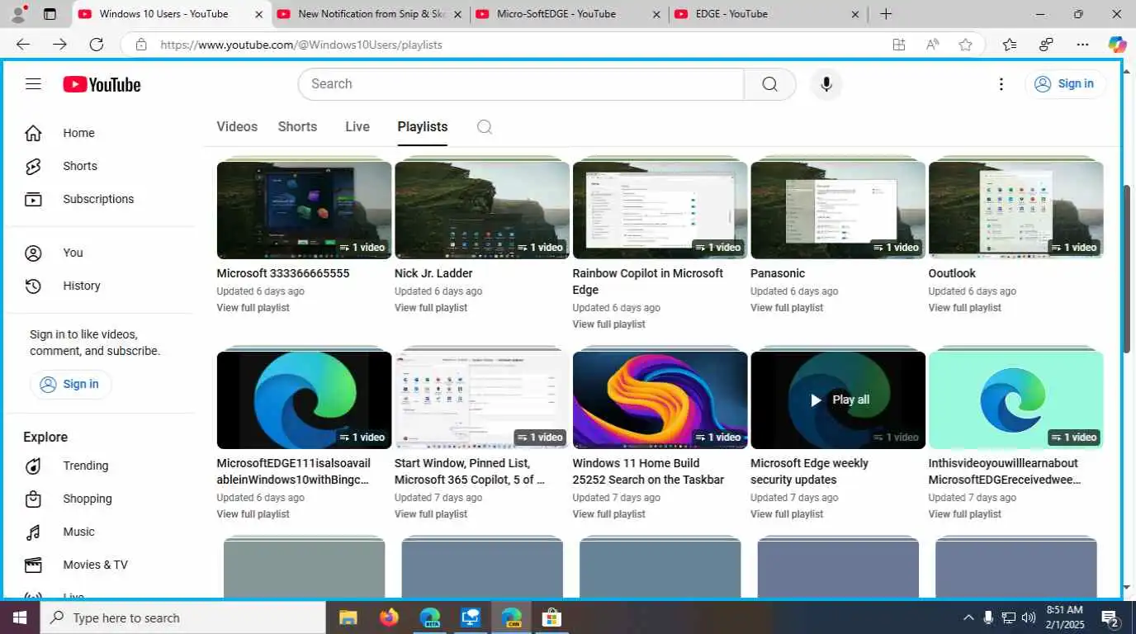Add this page to favorites star
Image resolution: width=1136 pixels, height=634 pixels.
(x=965, y=45)
